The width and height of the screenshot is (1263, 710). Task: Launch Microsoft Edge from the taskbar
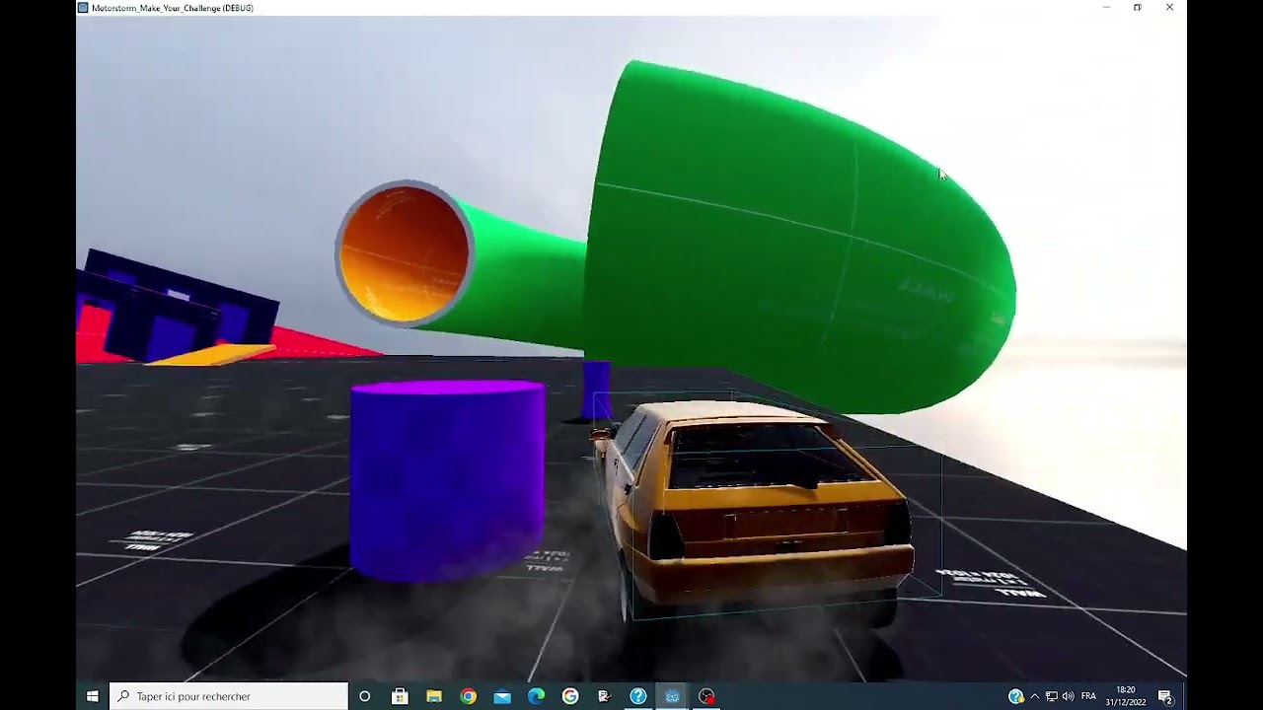coord(536,696)
